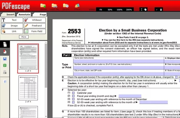Select the Image insert tool
Screen dimensions: 180x118
12,26
